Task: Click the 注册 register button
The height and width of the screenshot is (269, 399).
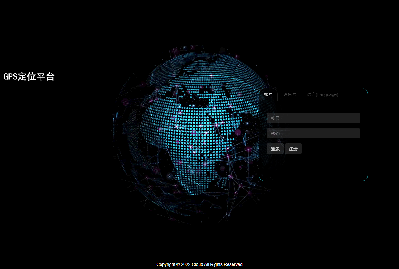Action: [x=293, y=149]
